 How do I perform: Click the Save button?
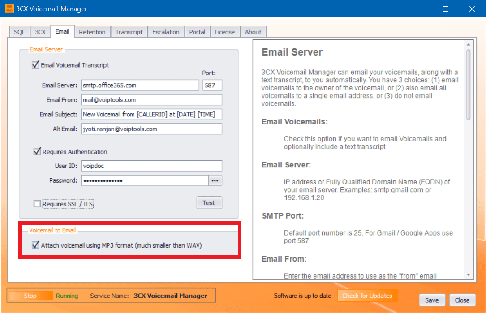coord(432,300)
